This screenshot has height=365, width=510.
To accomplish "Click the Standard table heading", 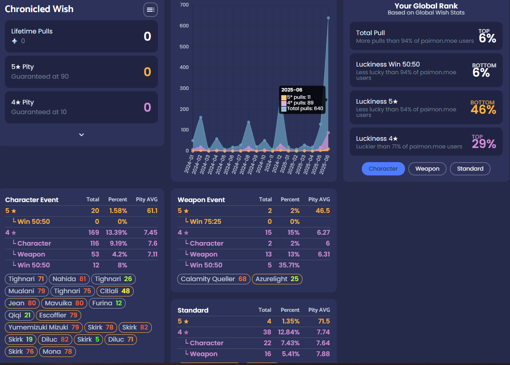I will [193, 310].
